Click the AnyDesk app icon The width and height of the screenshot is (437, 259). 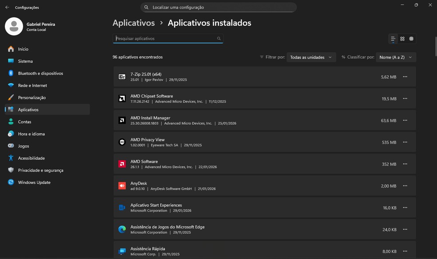[x=122, y=186]
